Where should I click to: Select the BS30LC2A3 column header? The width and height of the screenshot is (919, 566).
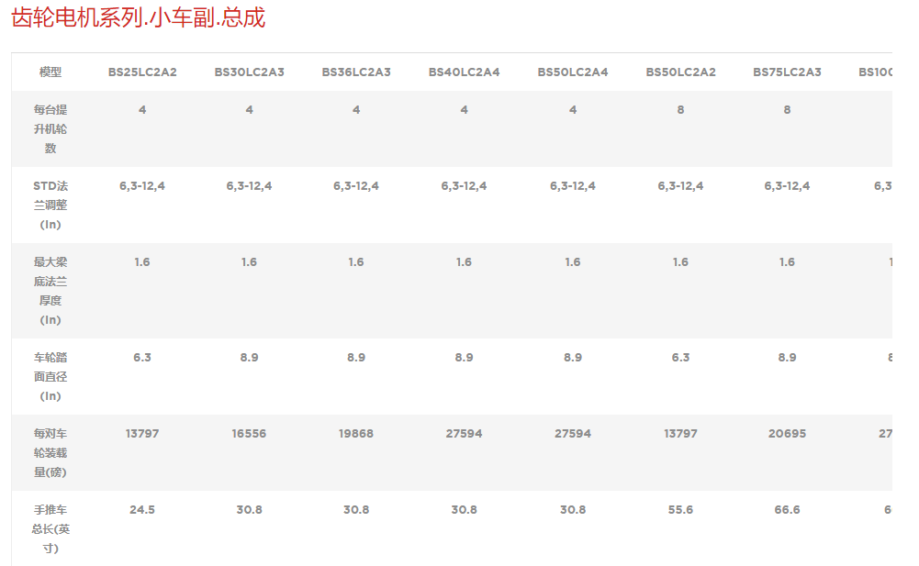[249, 72]
